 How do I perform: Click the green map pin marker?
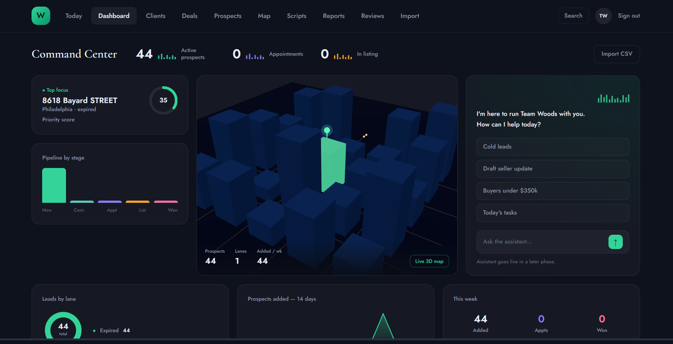(327, 130)
